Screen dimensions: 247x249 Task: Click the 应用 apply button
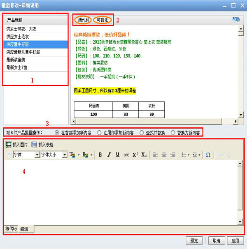pyautogui.click(x=235, y=241)
